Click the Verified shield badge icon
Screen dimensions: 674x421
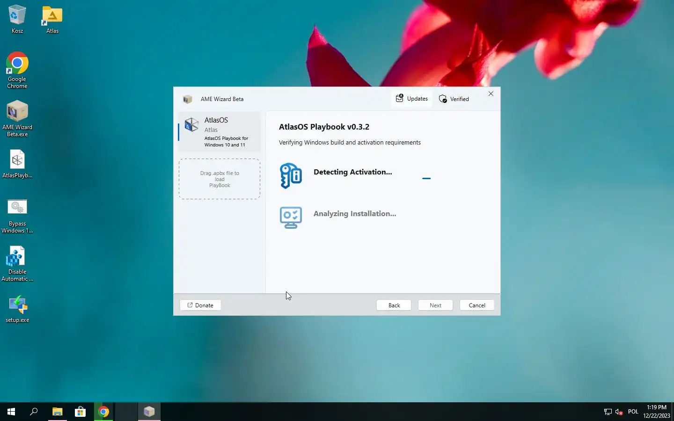[x=443, y=99]
